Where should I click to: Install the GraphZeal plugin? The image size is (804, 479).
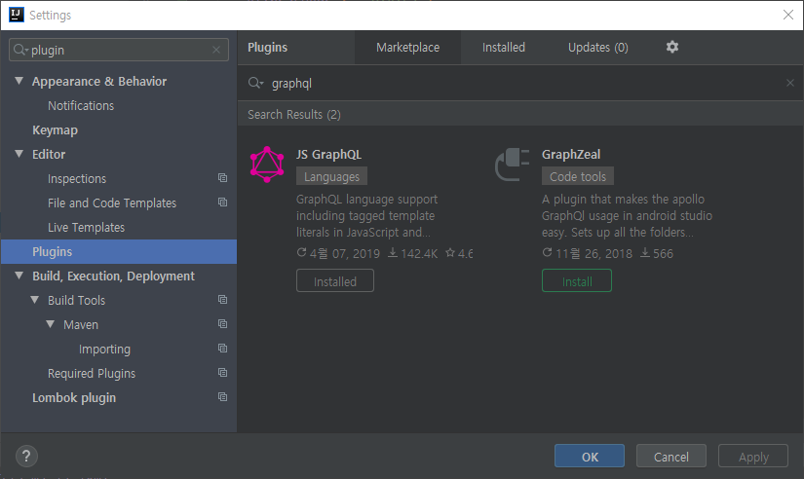(577, 280)
